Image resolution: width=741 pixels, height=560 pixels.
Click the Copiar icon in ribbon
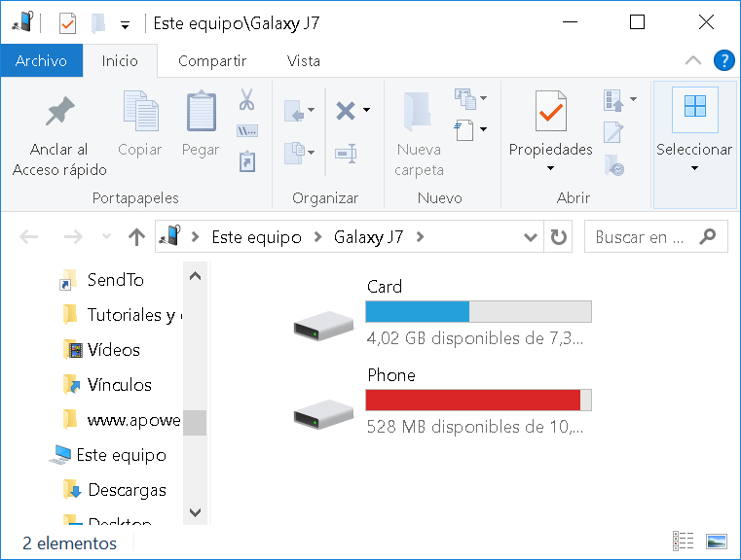[x=140, y=111]
